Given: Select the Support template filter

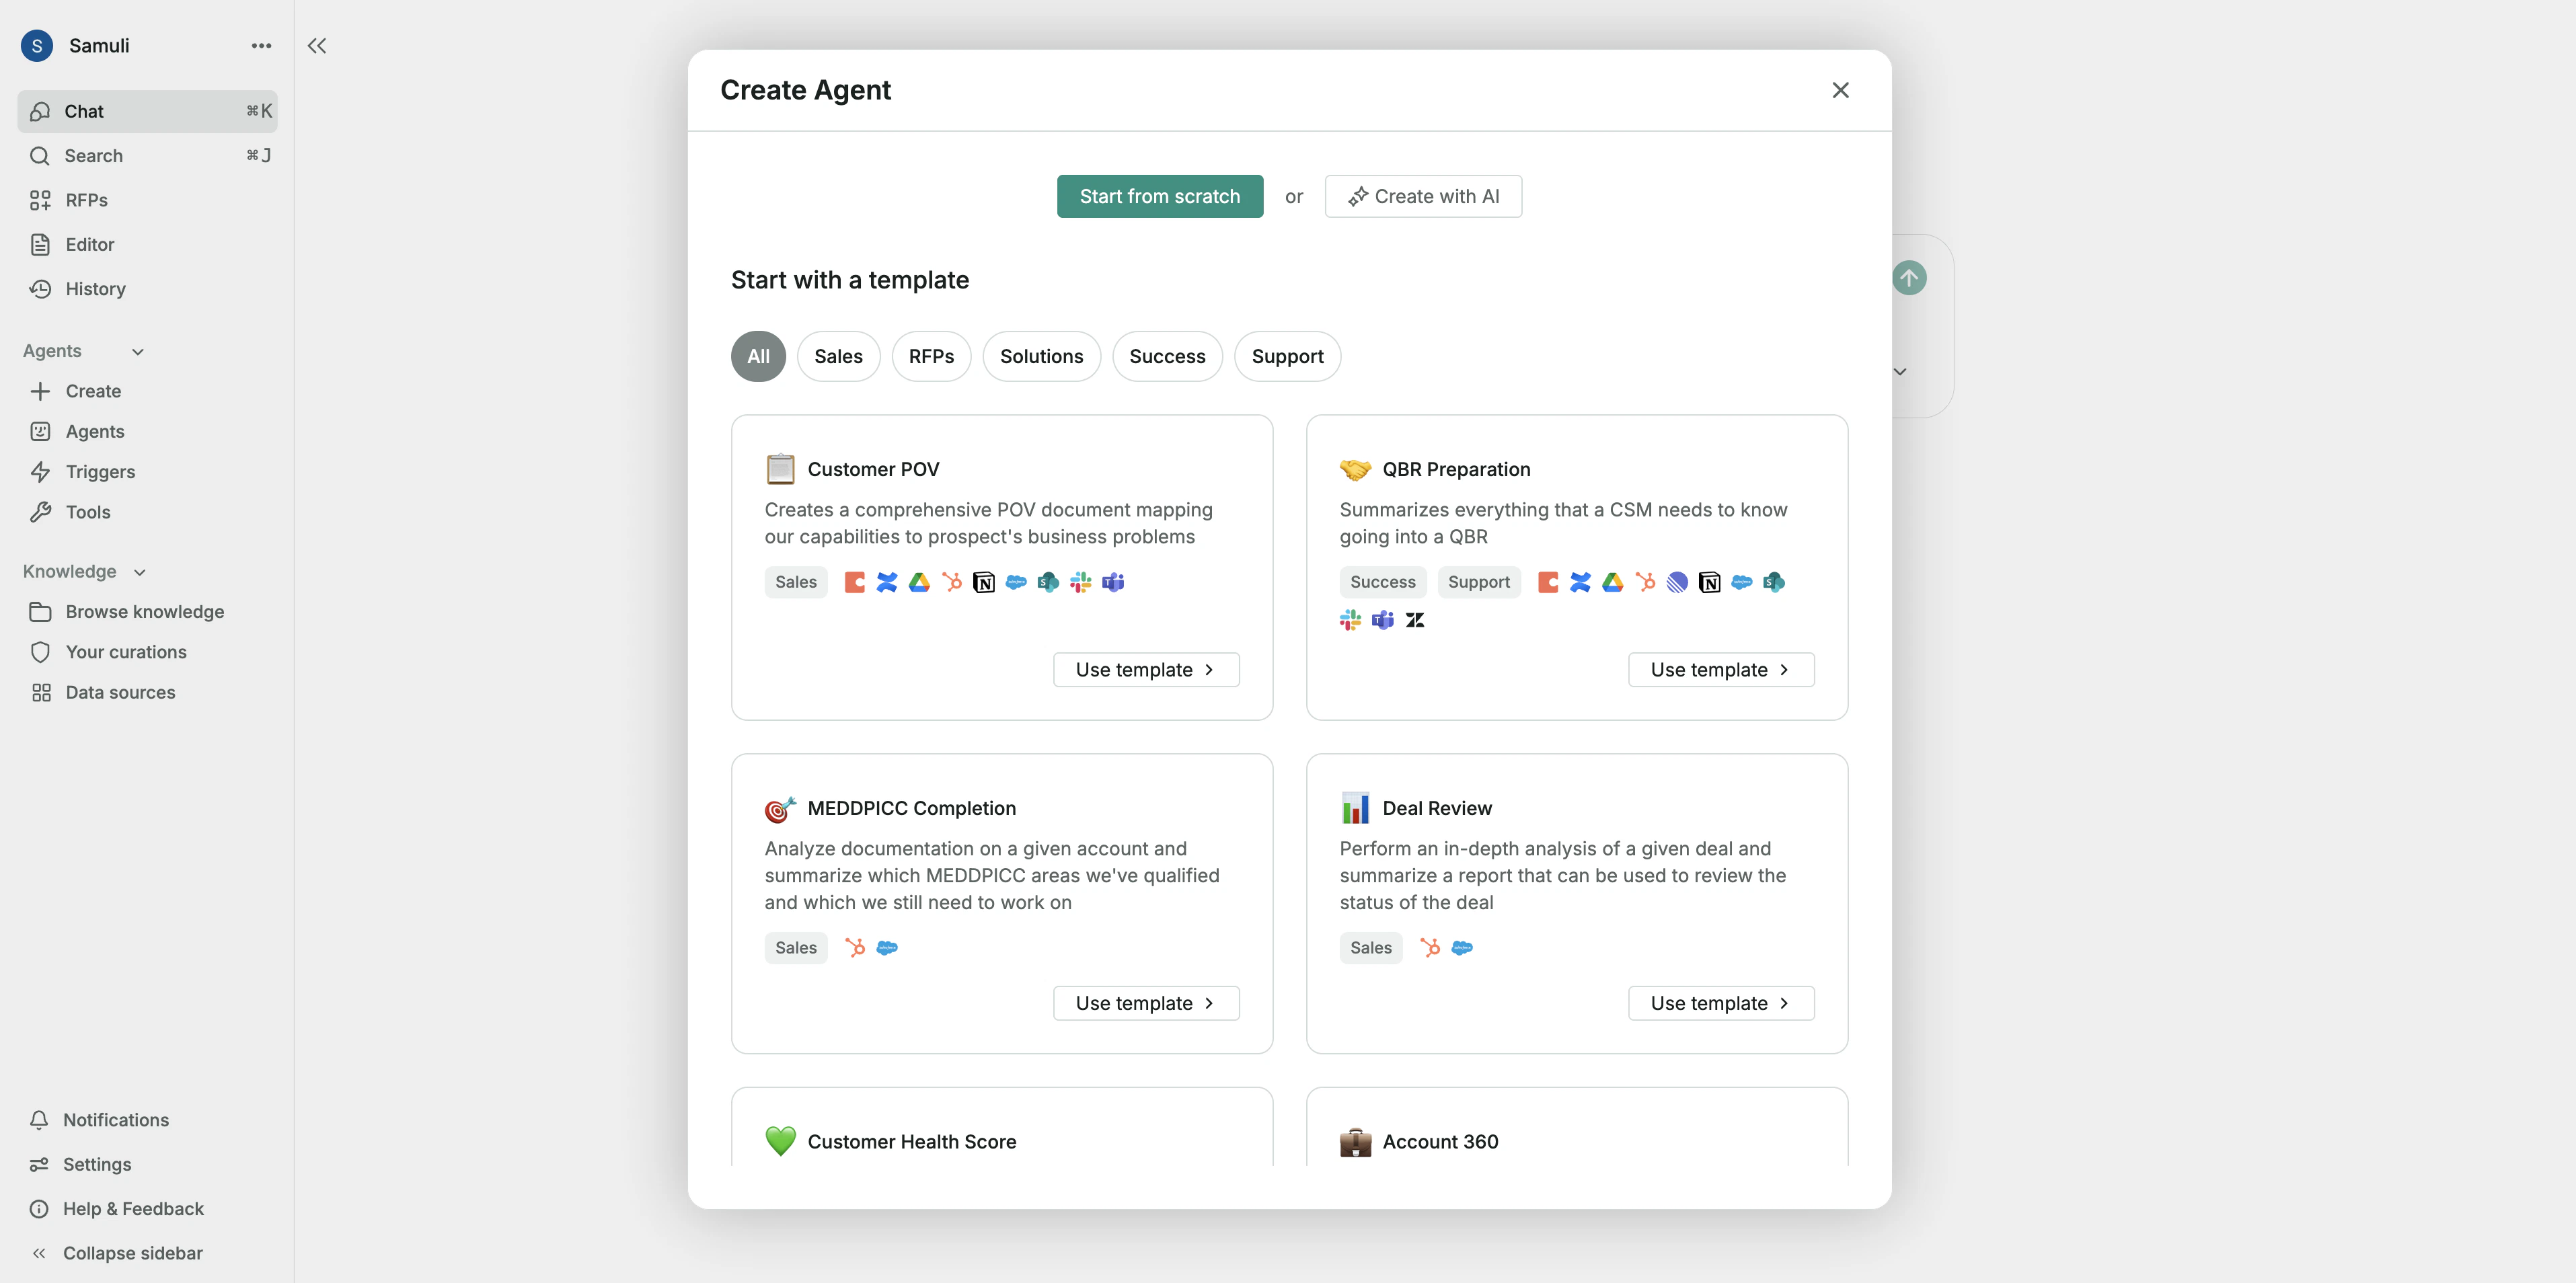Looking at the screenshot, I should point(1286,357).
